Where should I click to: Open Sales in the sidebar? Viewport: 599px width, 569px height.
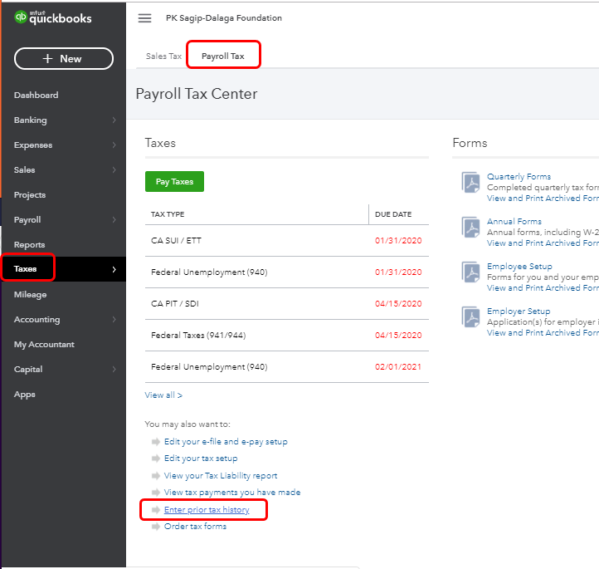click(24, 169)
